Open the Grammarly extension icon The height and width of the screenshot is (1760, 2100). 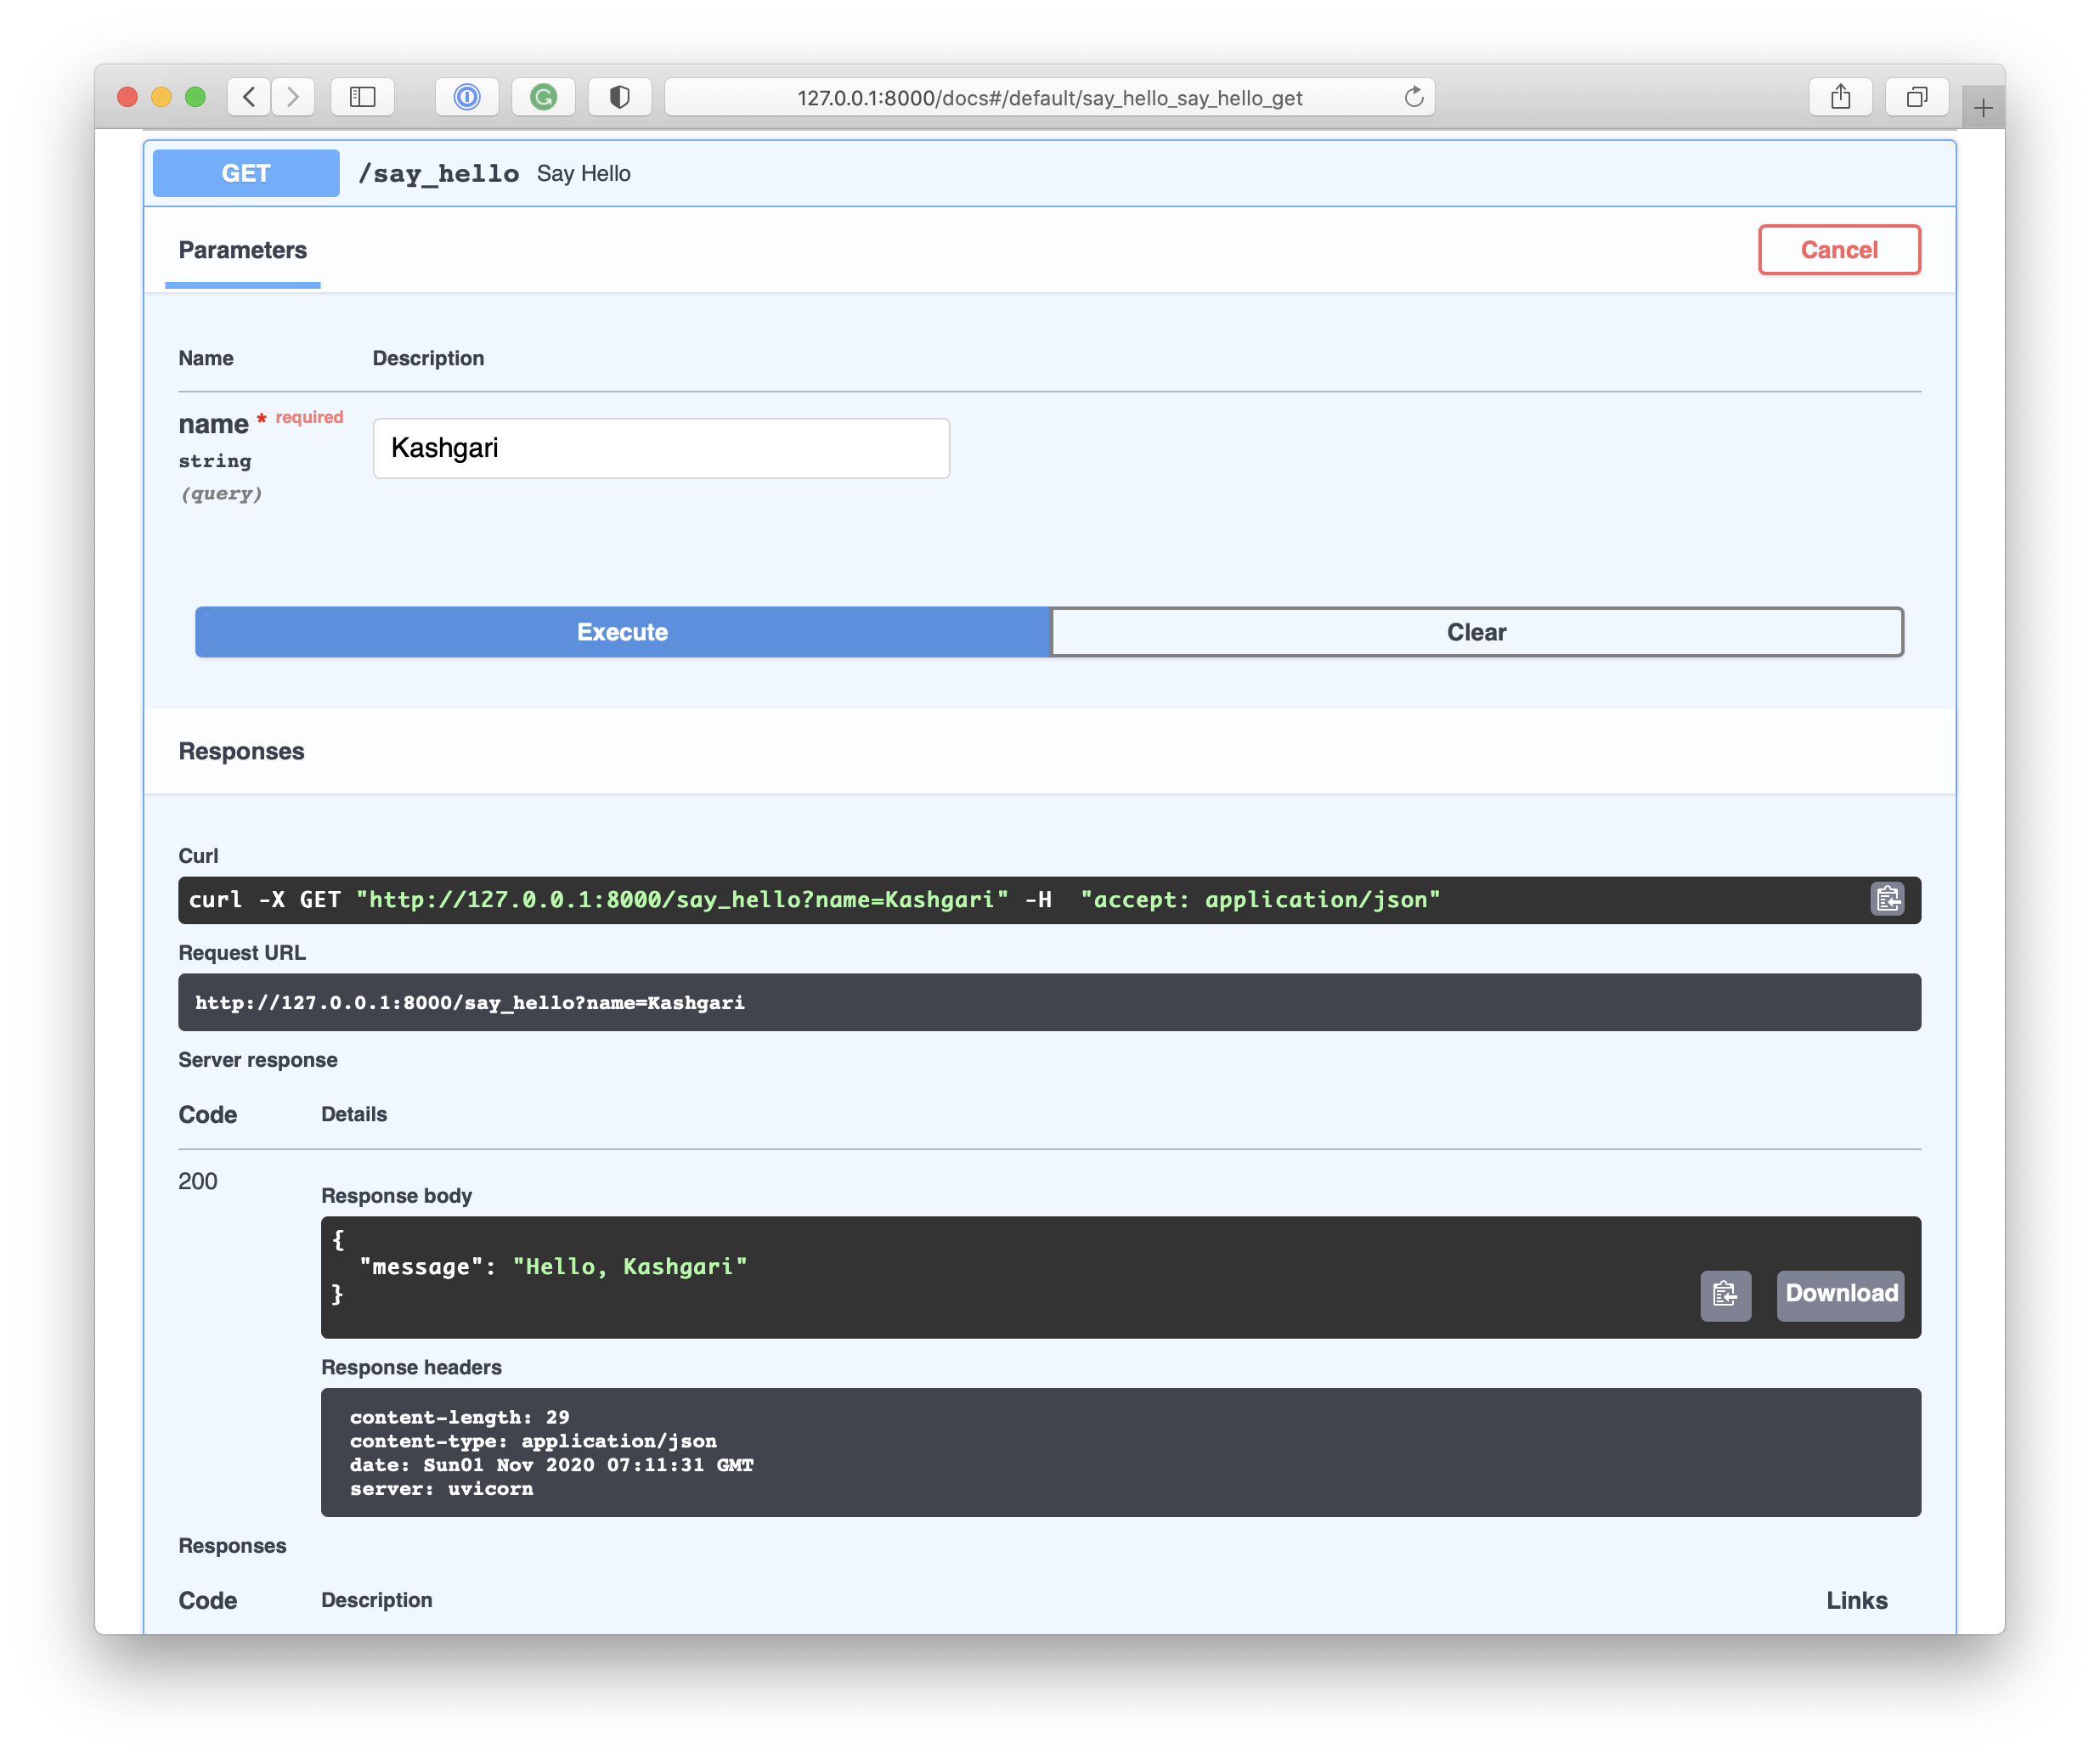[543, 97]
